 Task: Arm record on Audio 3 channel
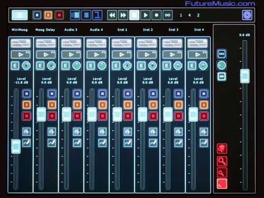(77, 116)
